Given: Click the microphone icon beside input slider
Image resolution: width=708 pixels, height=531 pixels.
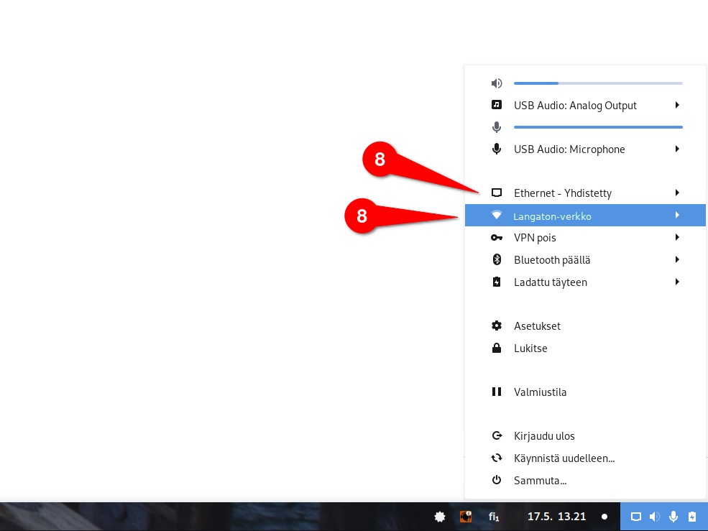Looking at the screenshot, I should click(x=496, y=127).
